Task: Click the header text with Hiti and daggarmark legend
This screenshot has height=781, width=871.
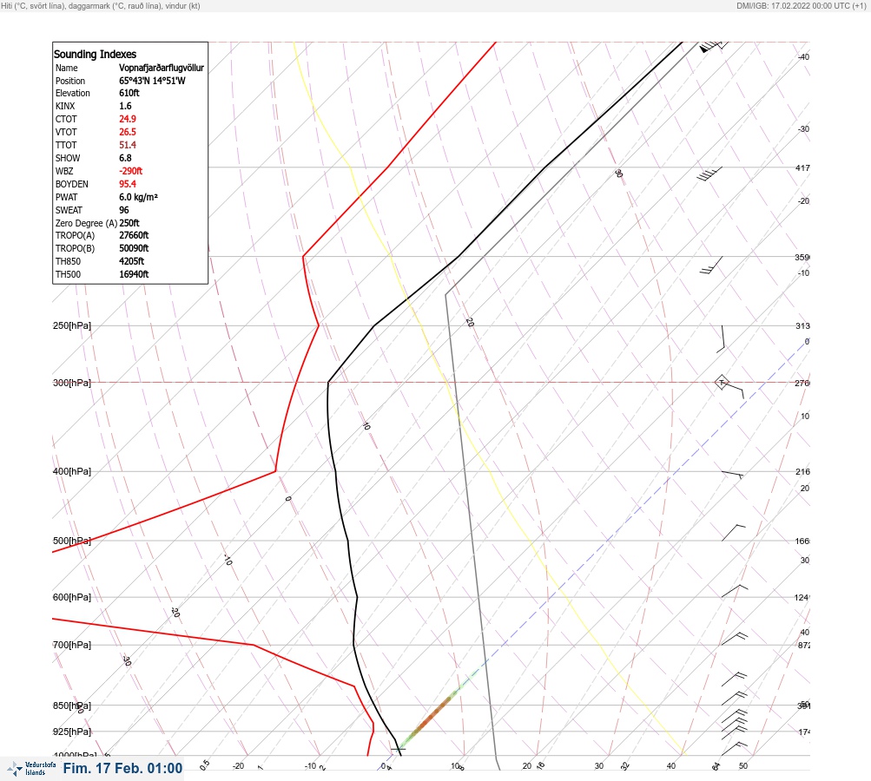Action: click(x=101, y=5)
